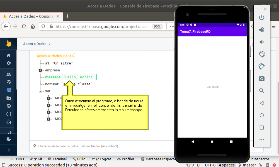The width and height of the screenshot is (279, 167).
Task: Click the 4 spaces indent selector
Action: point(227,165)
